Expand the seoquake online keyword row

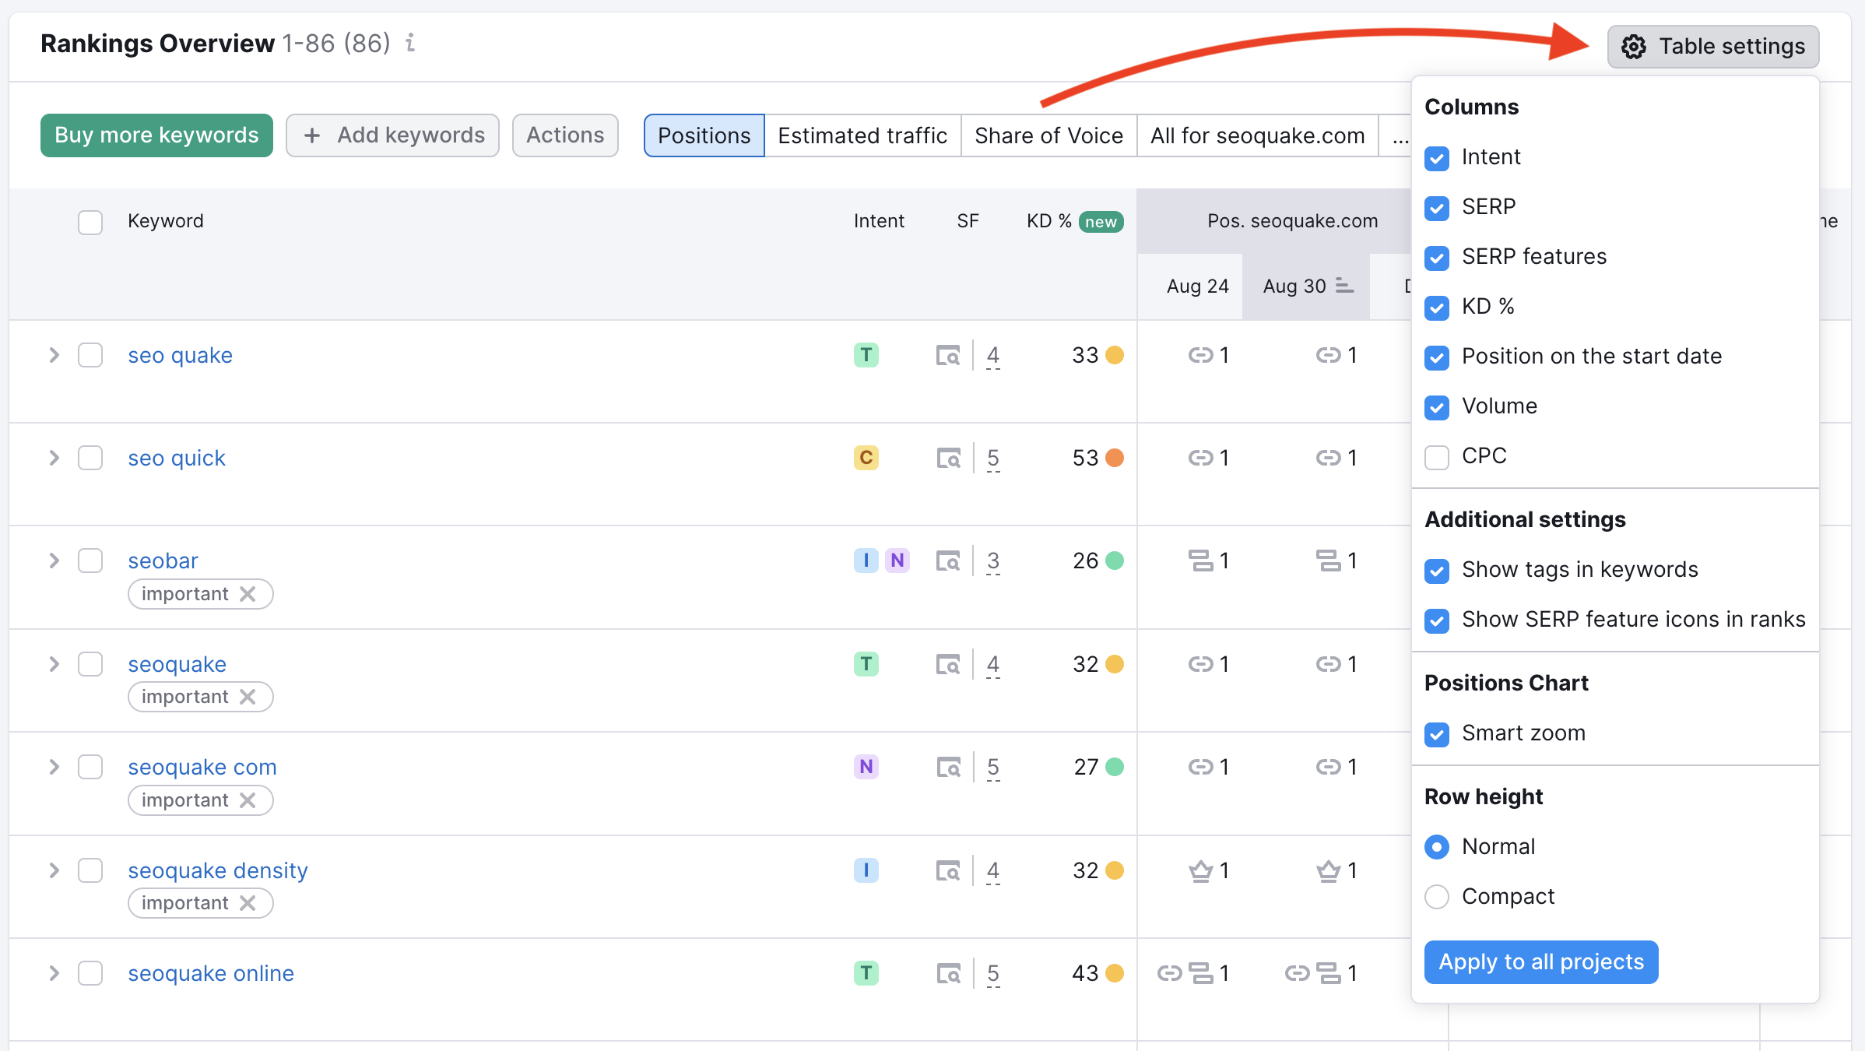[x=52, y=973]
